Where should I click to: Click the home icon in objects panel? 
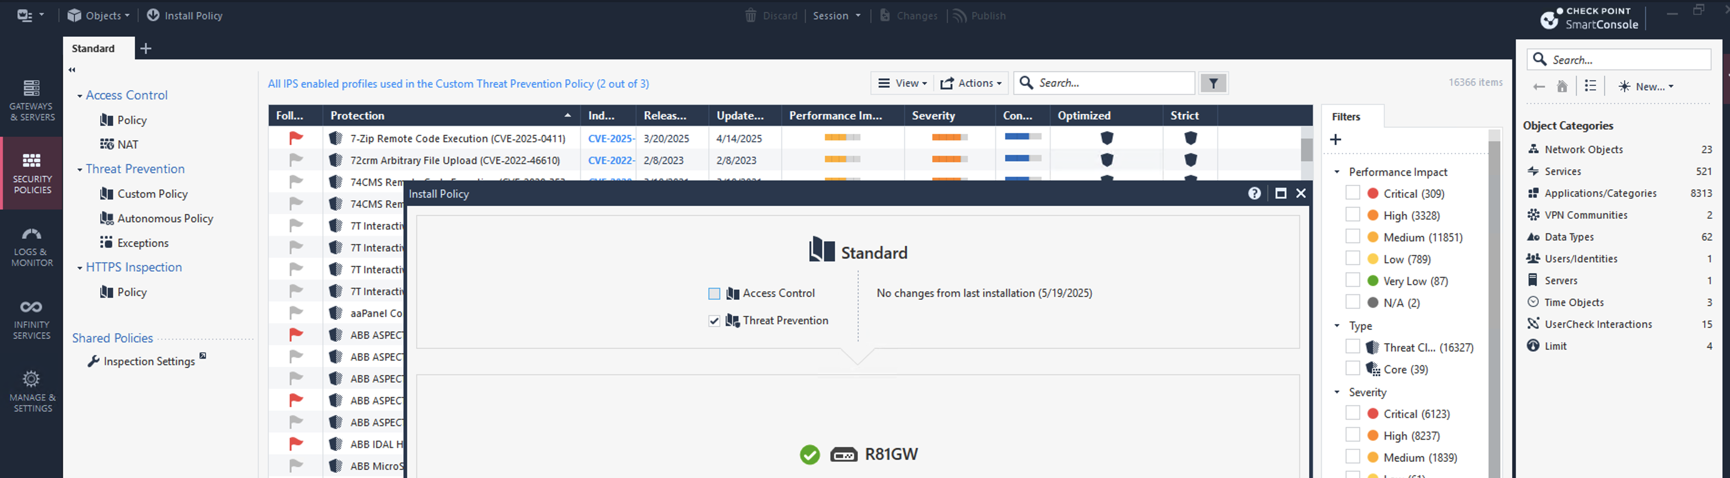(1563, 86)
